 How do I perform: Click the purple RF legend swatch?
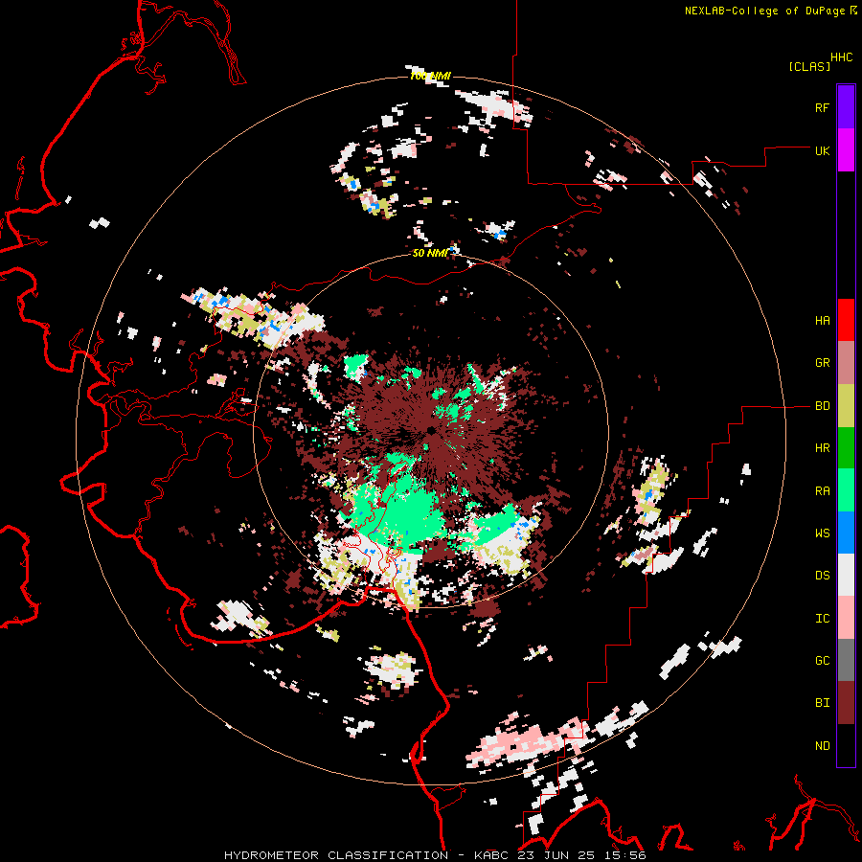pos(846,107)
